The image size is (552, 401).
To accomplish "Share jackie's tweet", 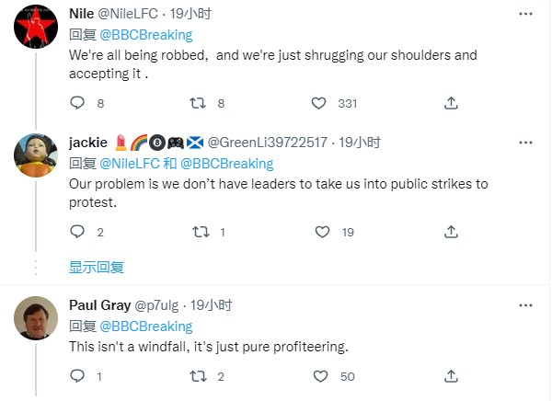I will [x=451, y=232].
